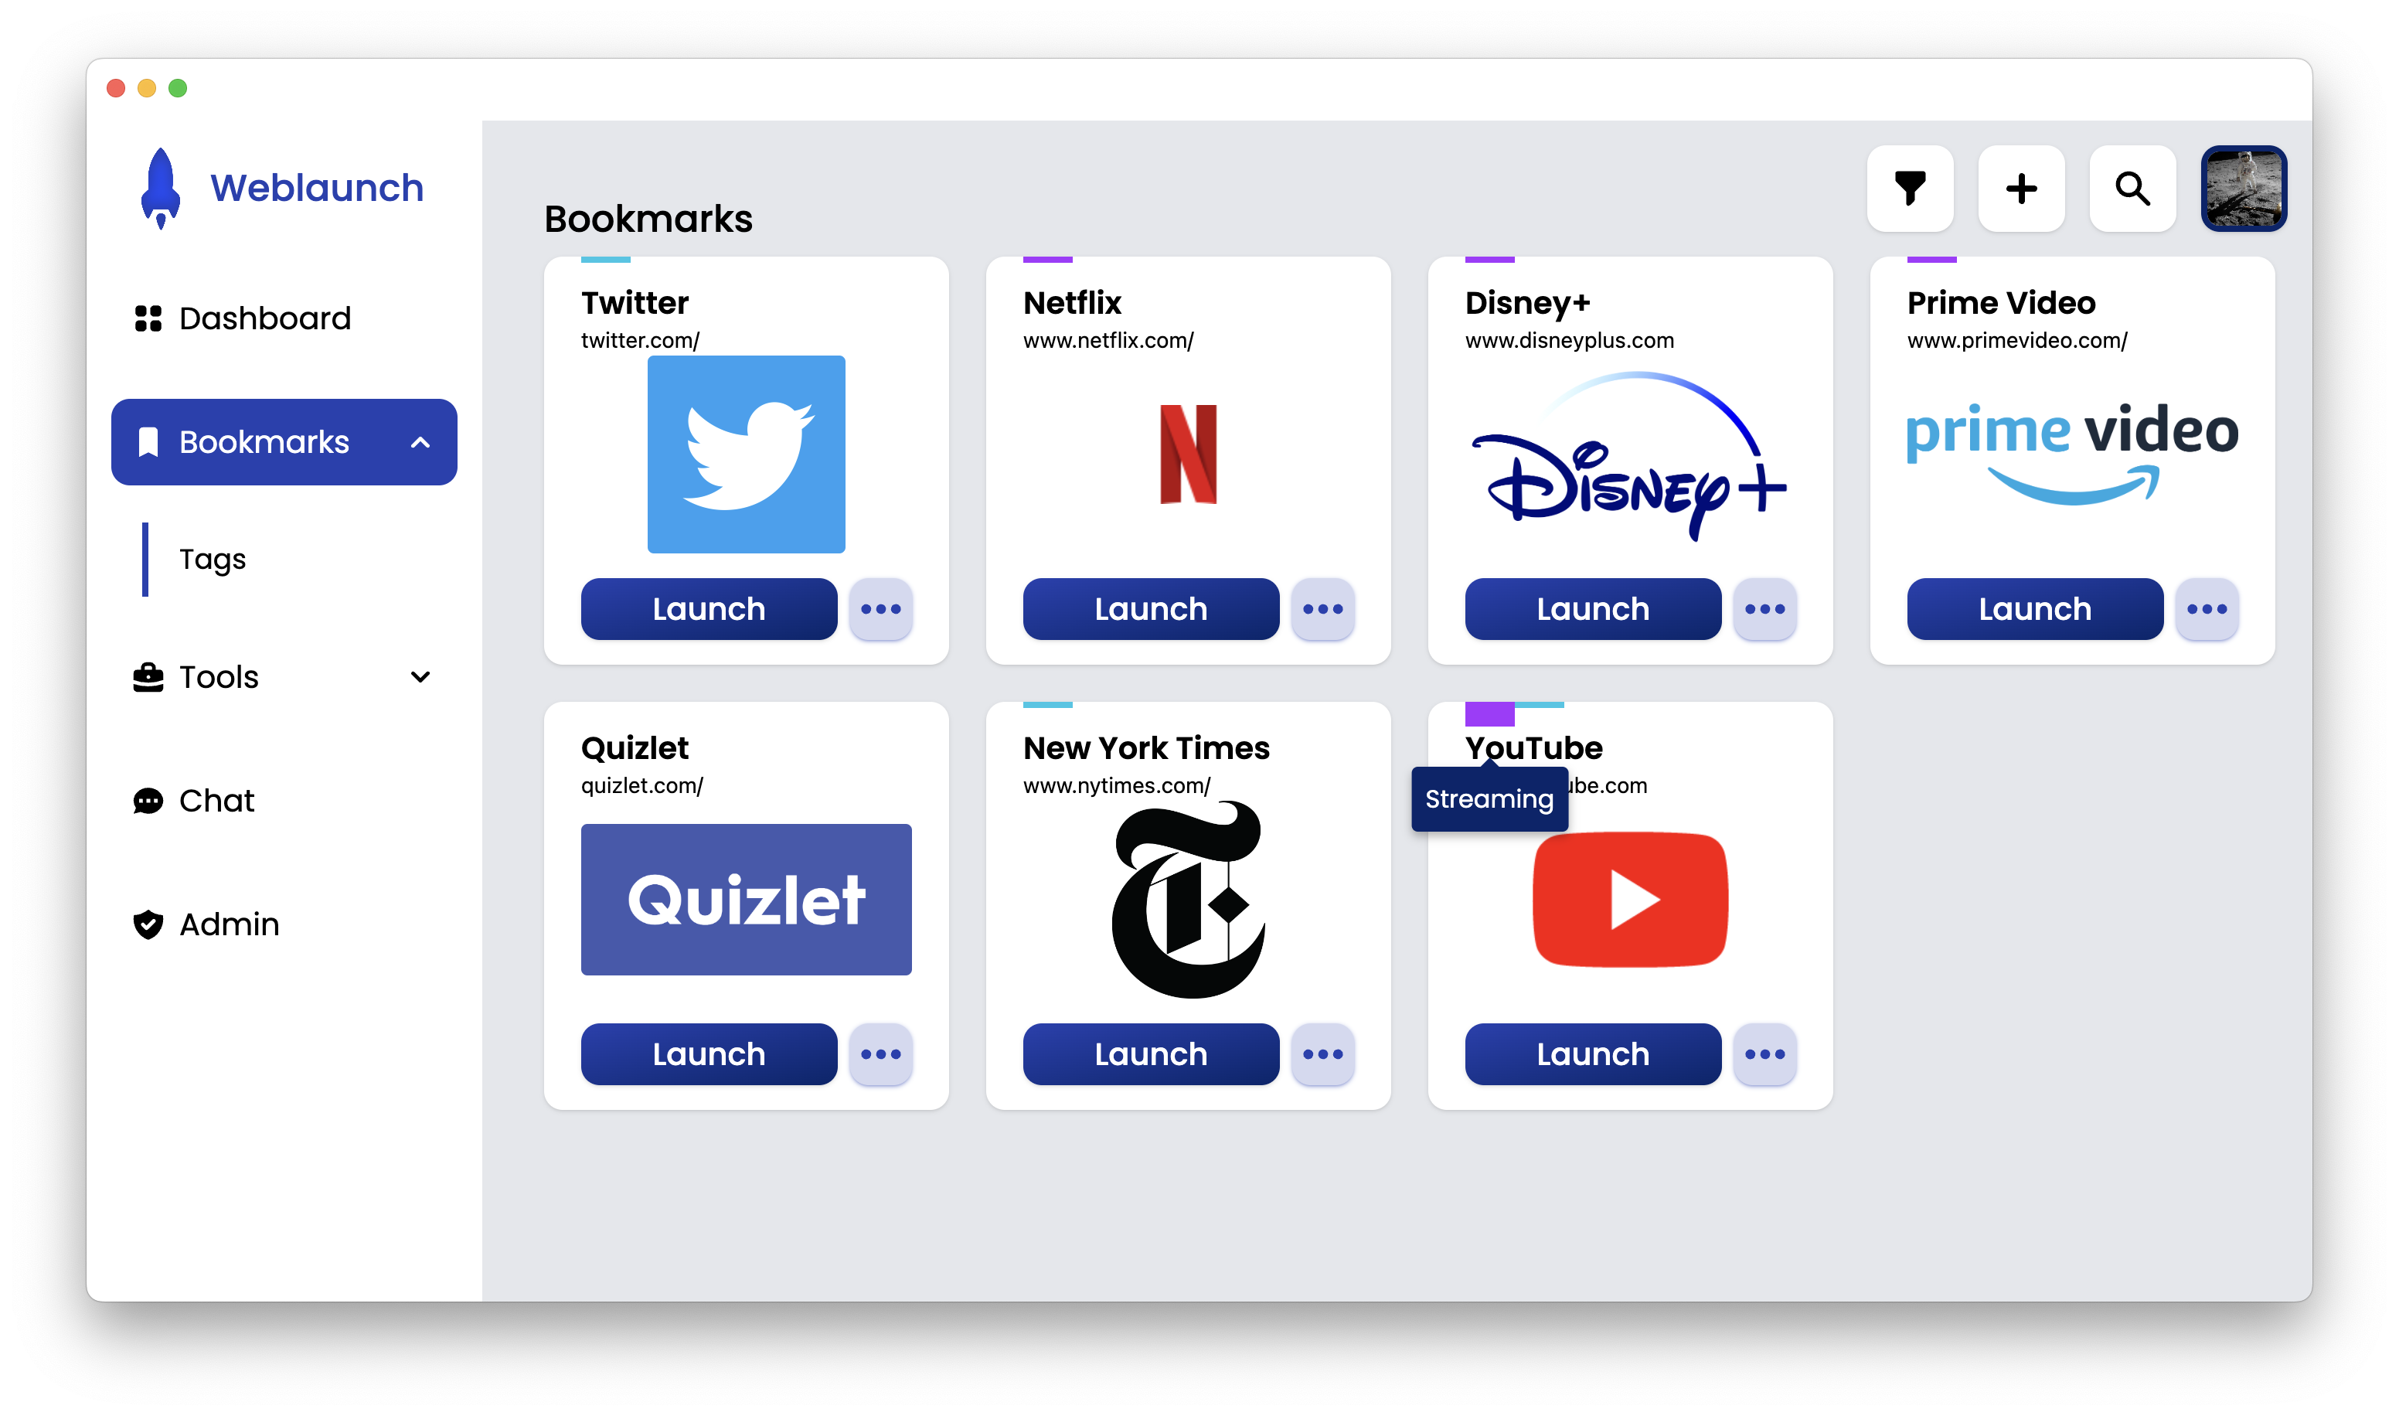Launch the New York Times website

pyautogui.click(x=1149, y=1052)
